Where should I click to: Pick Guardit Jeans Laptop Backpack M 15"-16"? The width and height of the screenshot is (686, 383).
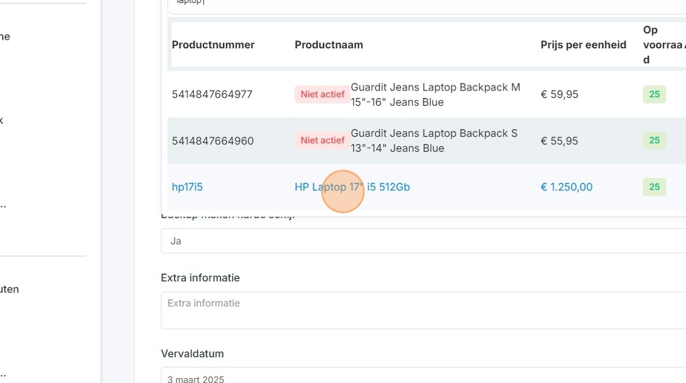coord(435,94)
